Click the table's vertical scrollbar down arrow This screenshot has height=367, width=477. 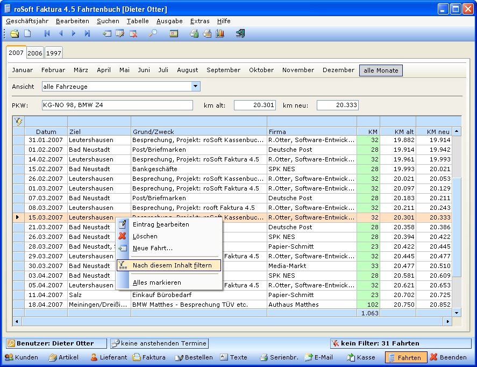tap(457, 313)
